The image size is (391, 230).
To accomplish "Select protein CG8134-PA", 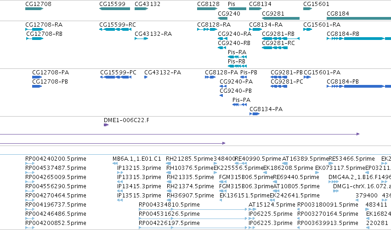I will (x=255, y=114).
